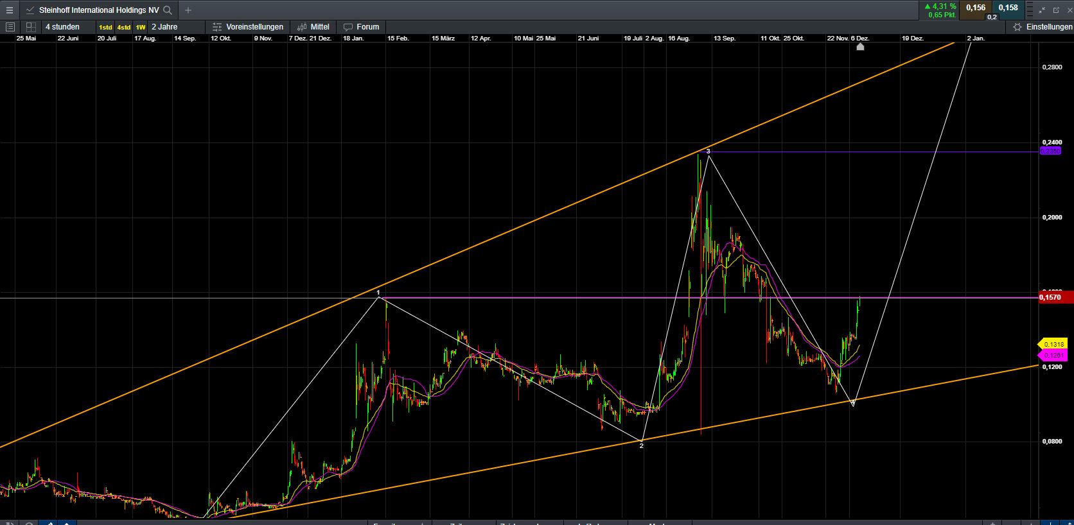Click the 0,65 Pkt. points change value
Viewport: 1074px width, 525px height.
pyautogui.click(x=942, y=15)
